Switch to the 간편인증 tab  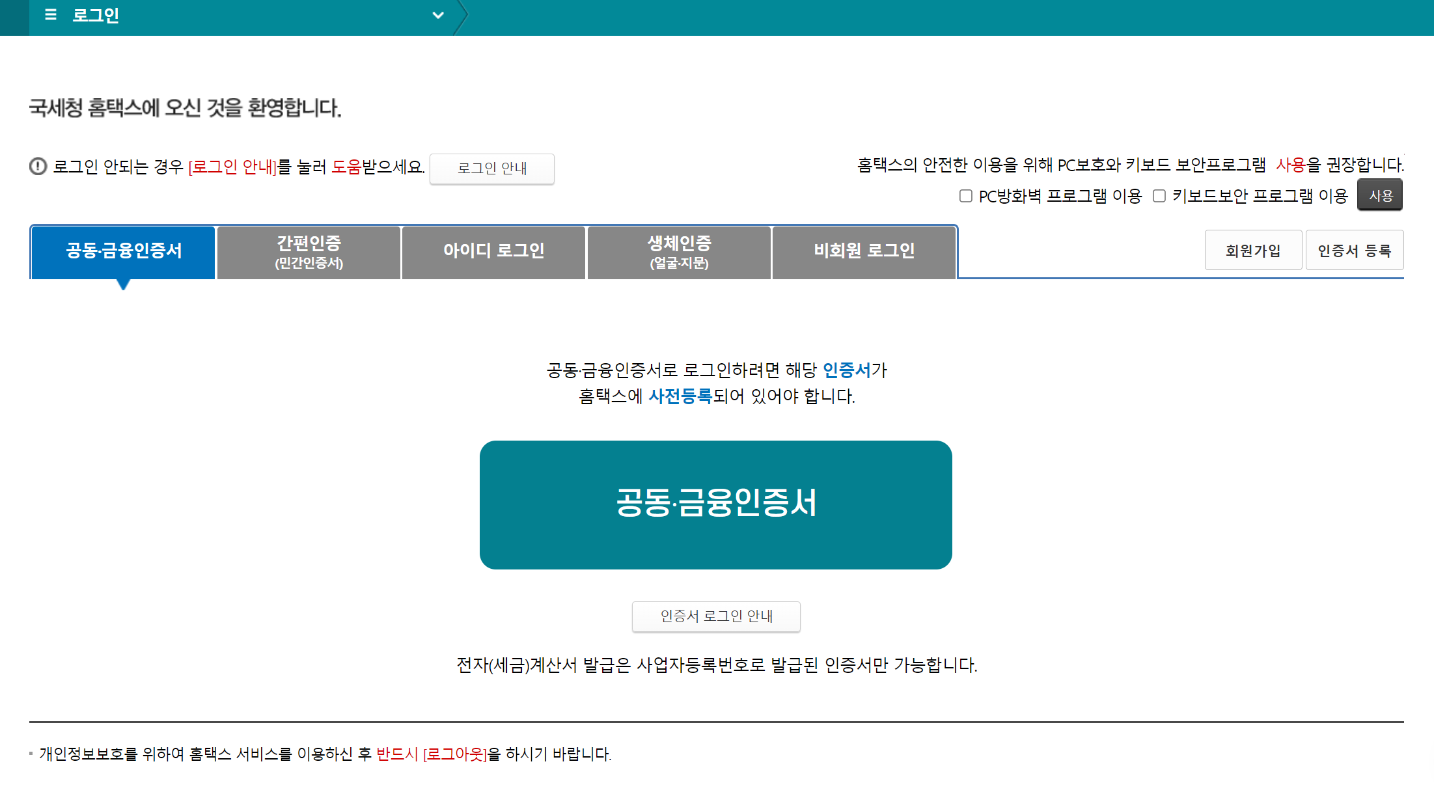coord(308,252)
